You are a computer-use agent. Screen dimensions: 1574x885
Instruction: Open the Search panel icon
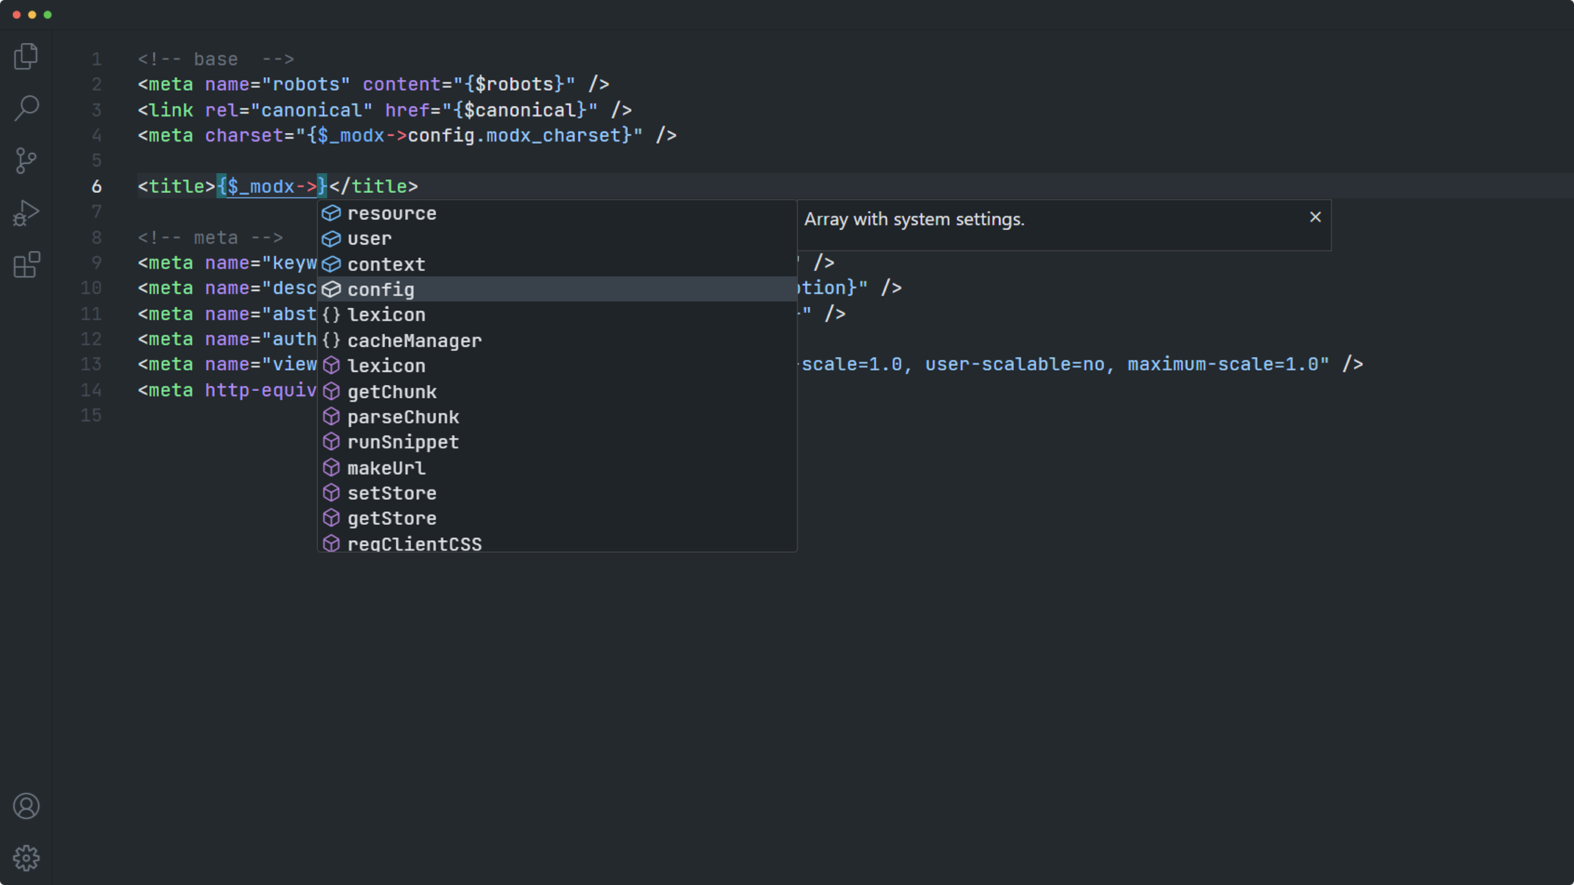coord(26,108)
